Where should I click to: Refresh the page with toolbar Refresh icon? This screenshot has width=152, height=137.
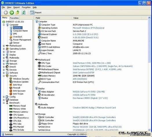[23, 13]
